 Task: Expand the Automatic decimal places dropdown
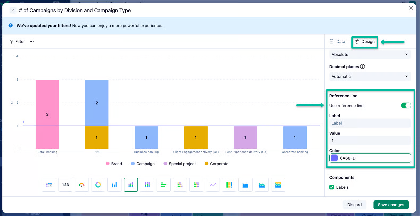pyautogui.click(x=370, y=76)
